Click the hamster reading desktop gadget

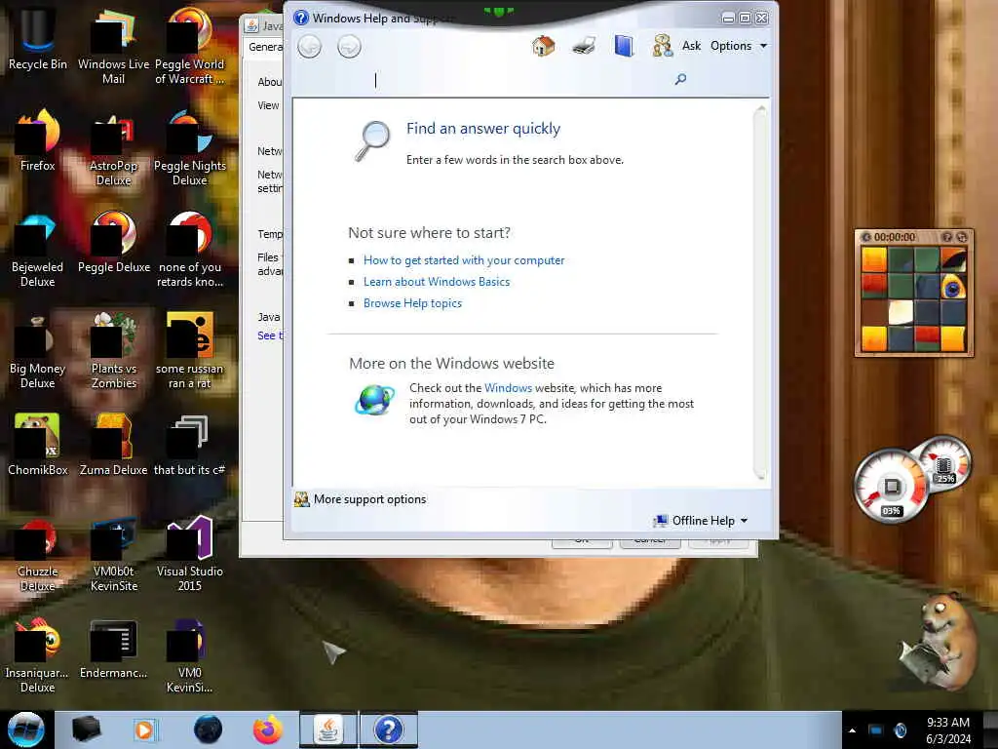coord(939,642)
